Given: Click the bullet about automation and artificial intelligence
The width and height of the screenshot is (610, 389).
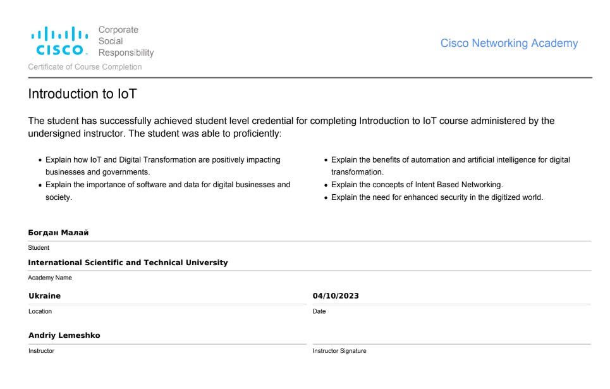Looking at the screenshot, I should click(450, 166).
